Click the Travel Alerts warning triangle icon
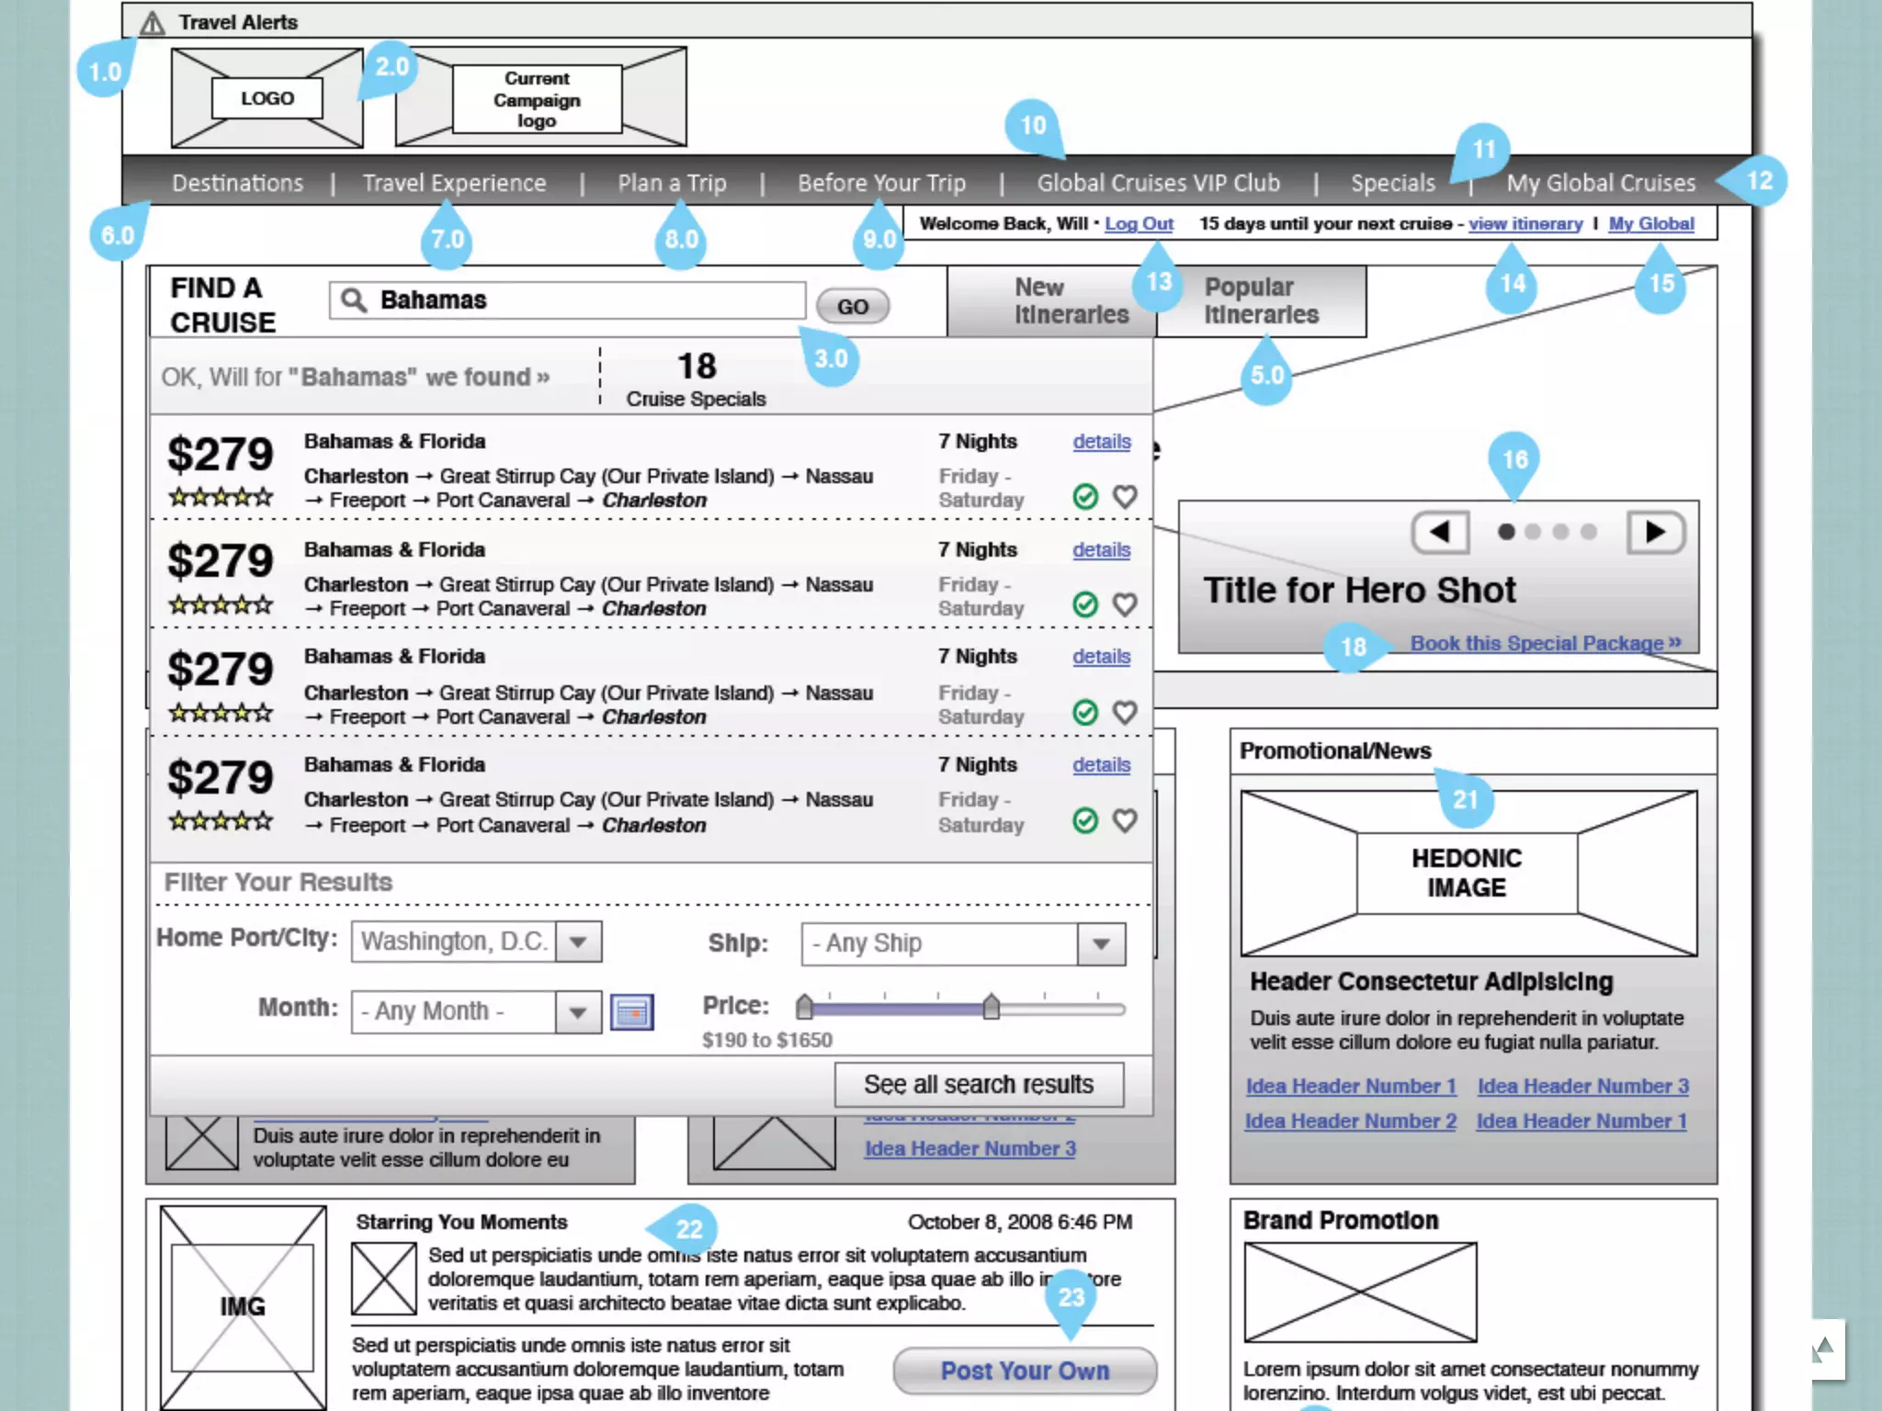Image resolution: width=1882 pixels, height=1411 pixels. pyautogui.click(x=153, y=23)
